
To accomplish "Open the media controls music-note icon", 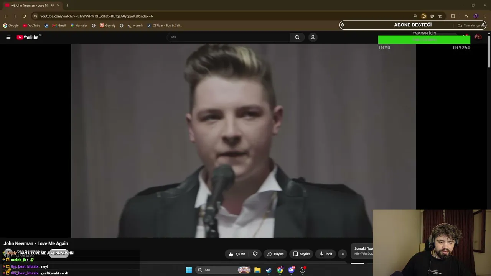I will 466,16.
